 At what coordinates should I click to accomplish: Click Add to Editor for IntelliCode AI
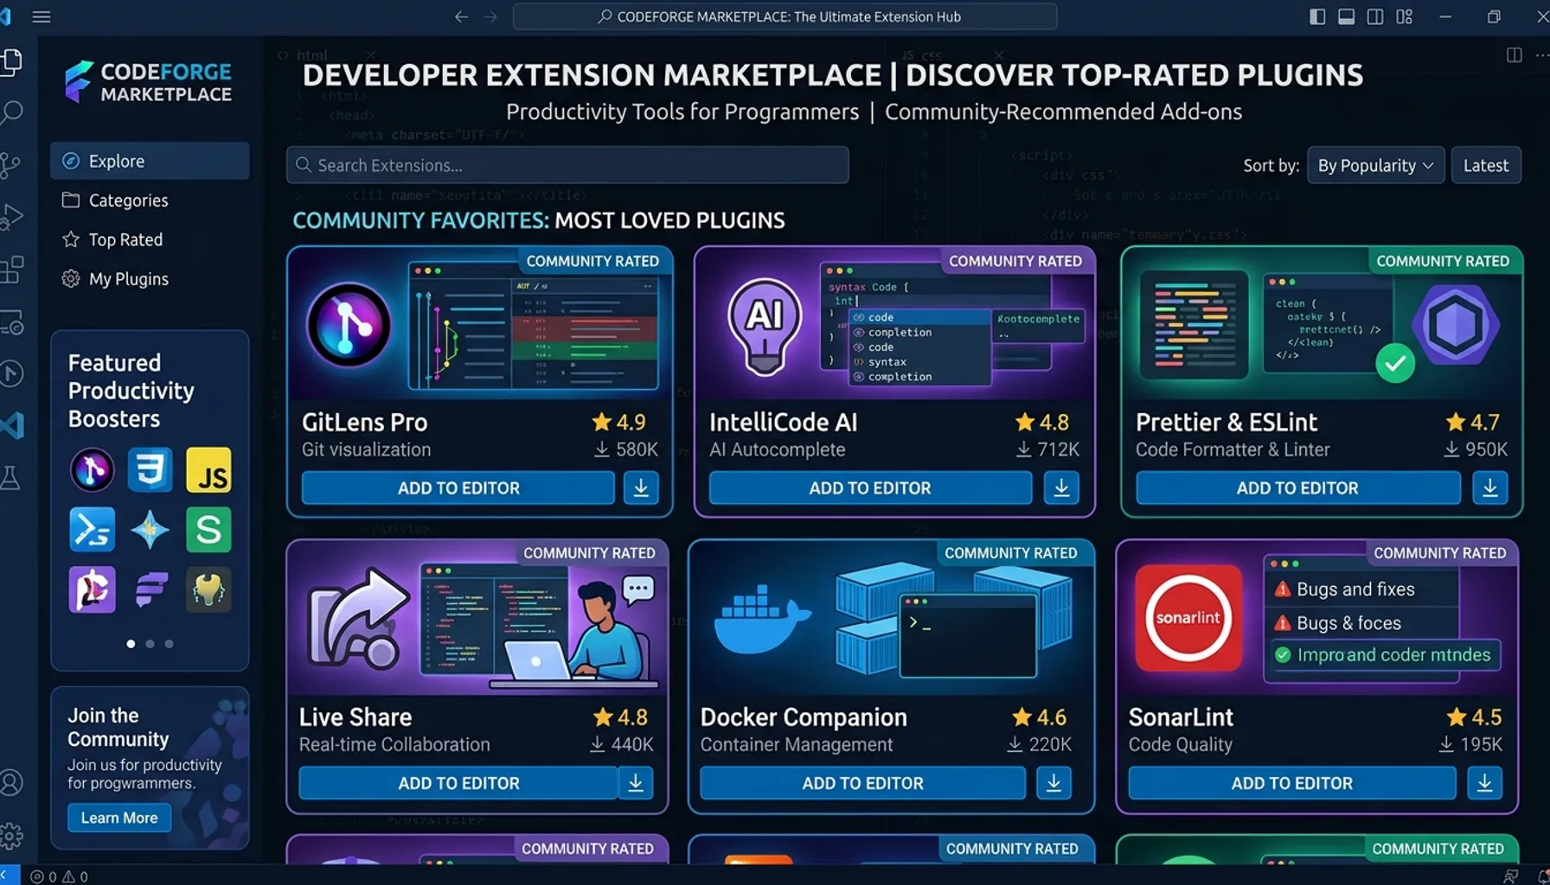click(x=869, y=488)
